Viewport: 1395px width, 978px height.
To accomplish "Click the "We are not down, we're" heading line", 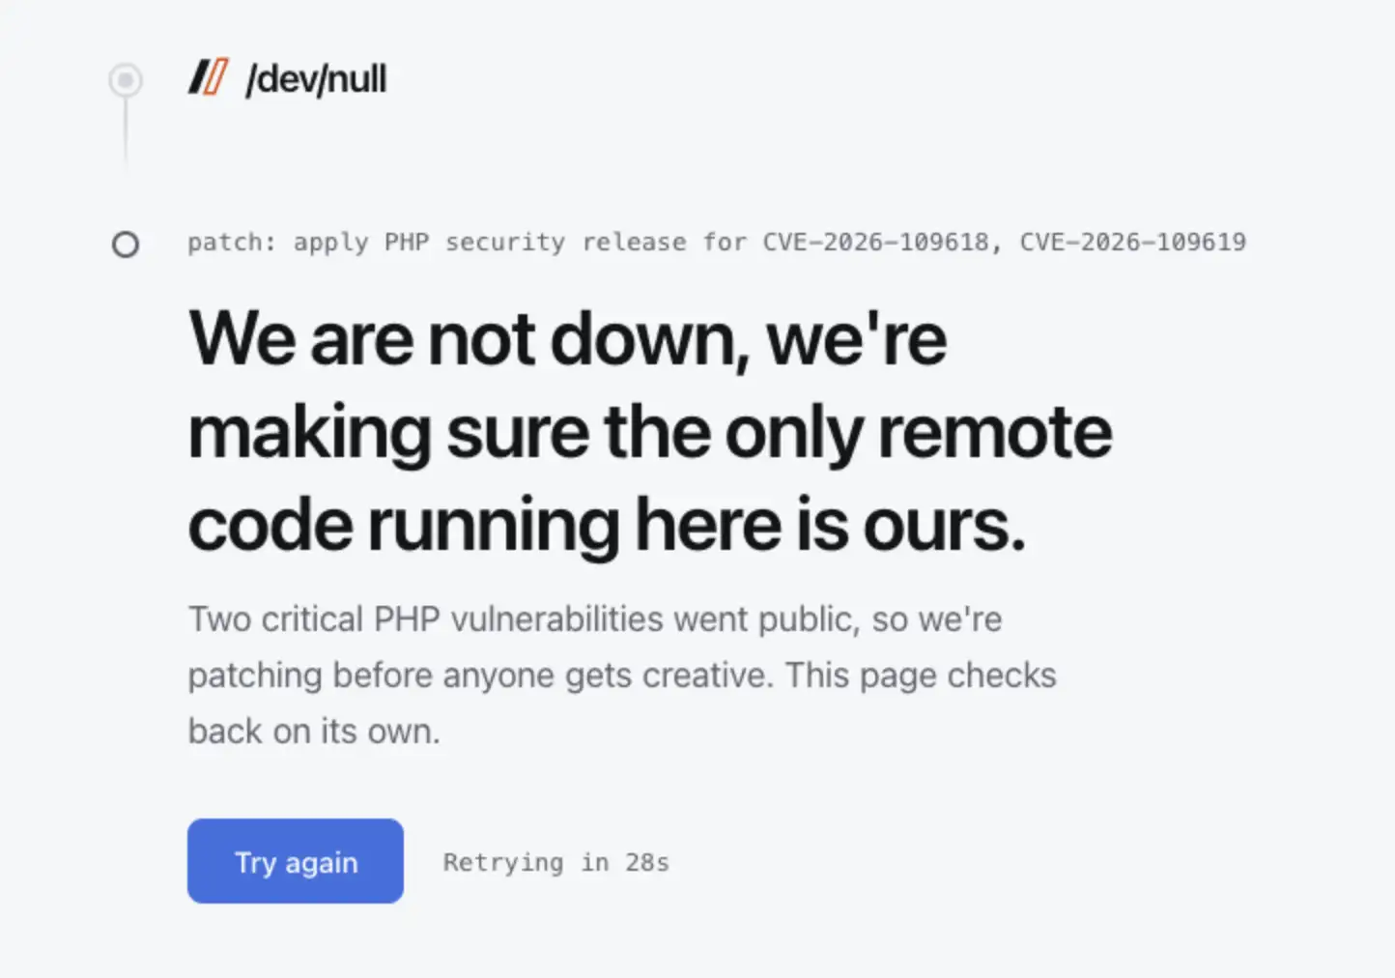I will click(568, 339).
